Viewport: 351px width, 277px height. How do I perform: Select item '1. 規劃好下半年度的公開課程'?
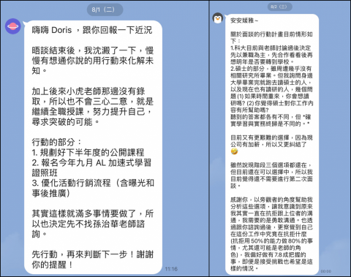pyautogui.click(x=88, y=152)
